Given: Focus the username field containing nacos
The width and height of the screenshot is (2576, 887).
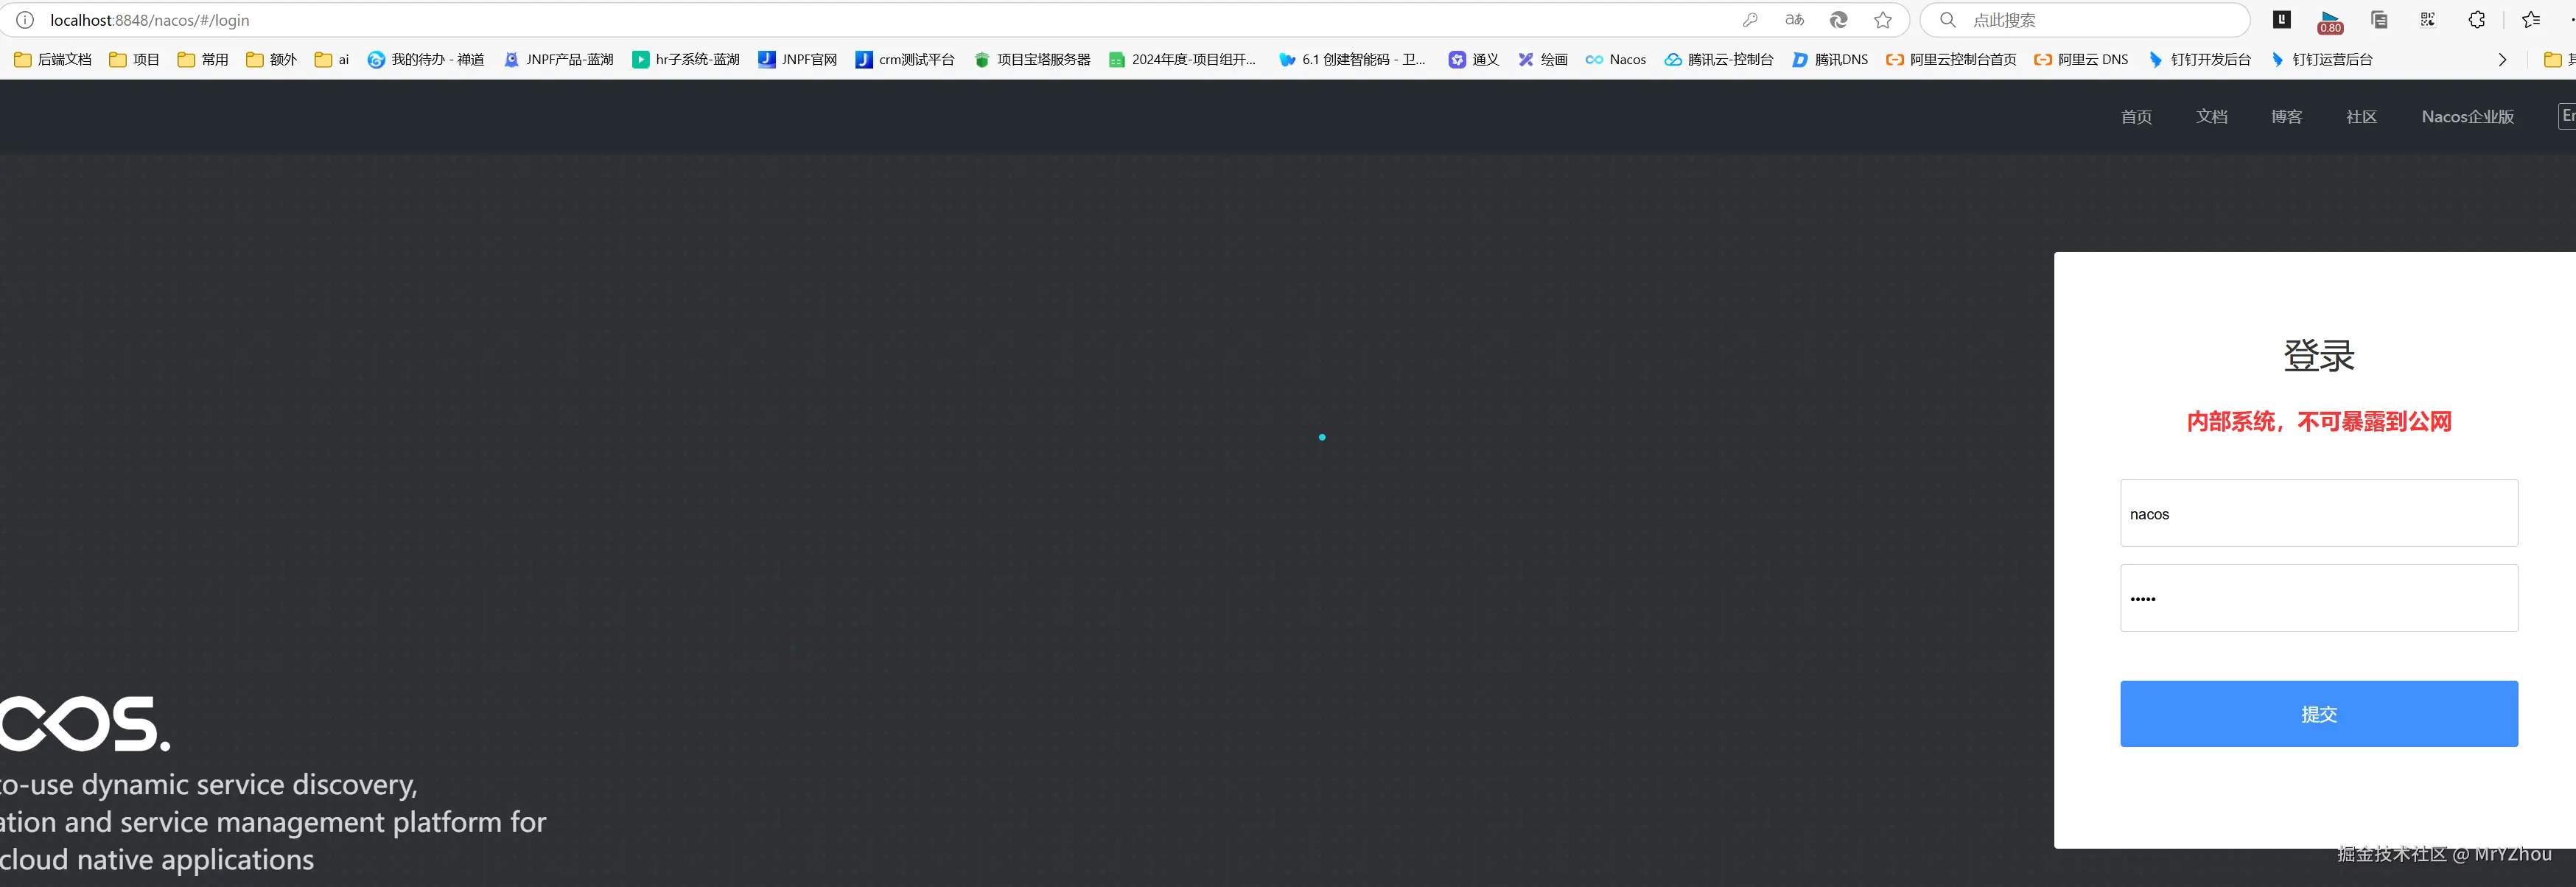Looking at the screenshot, I should click(x=2318, y=513).
